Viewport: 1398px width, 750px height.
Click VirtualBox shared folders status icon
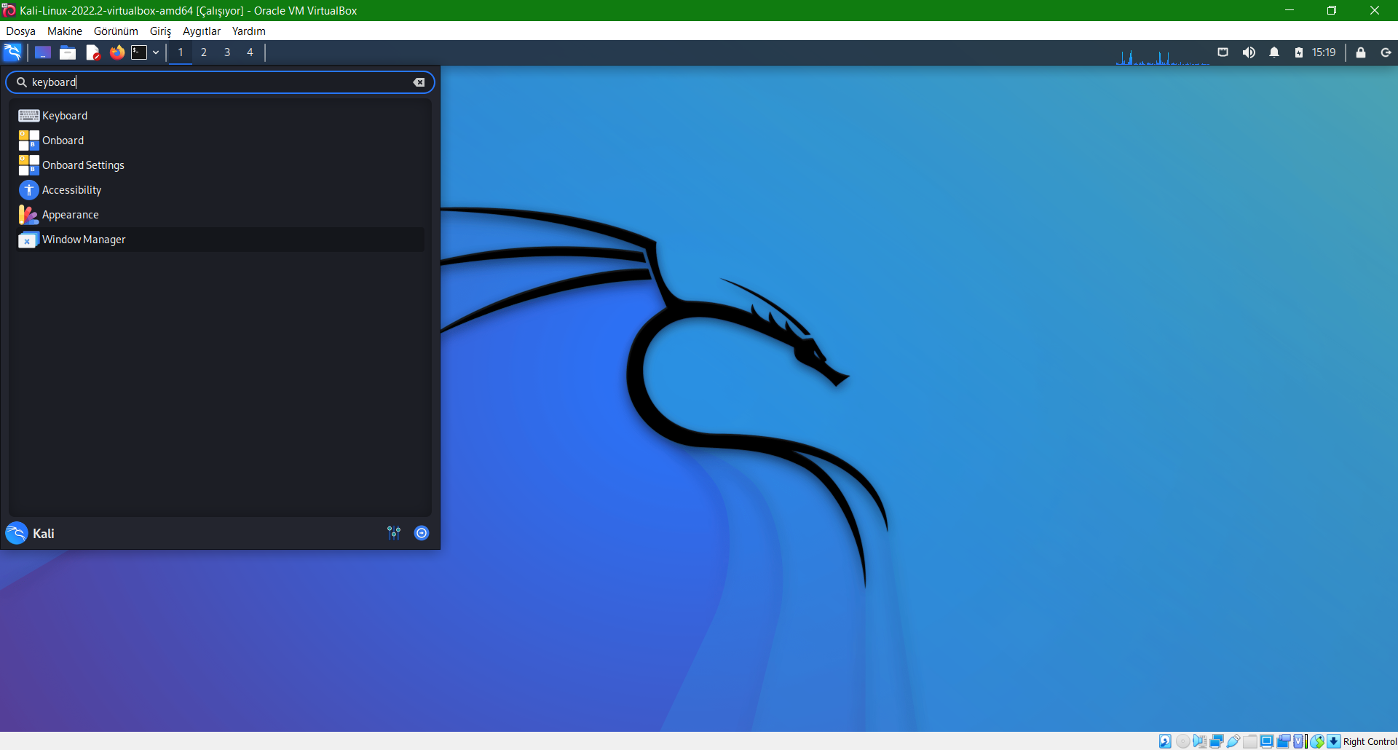tap(1250, 741)
